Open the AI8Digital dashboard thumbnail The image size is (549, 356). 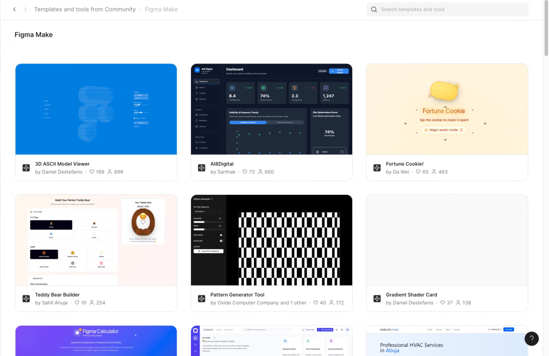pyautogui.click(x=271, y=109)
